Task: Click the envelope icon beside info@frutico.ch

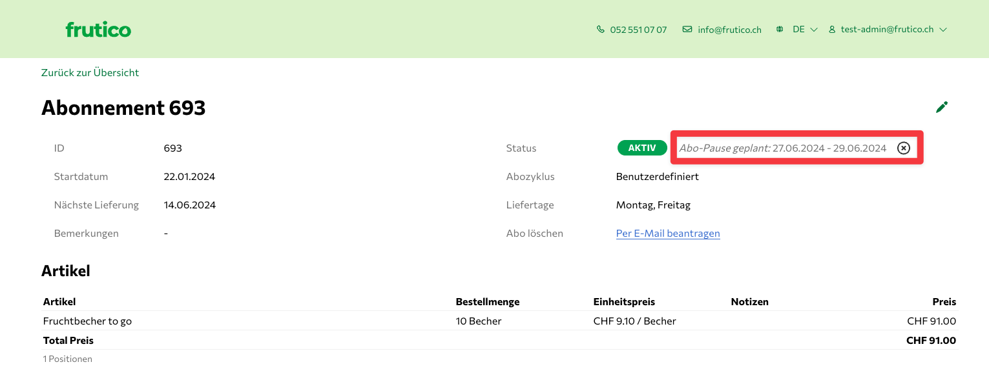Action: click(687, 30)
